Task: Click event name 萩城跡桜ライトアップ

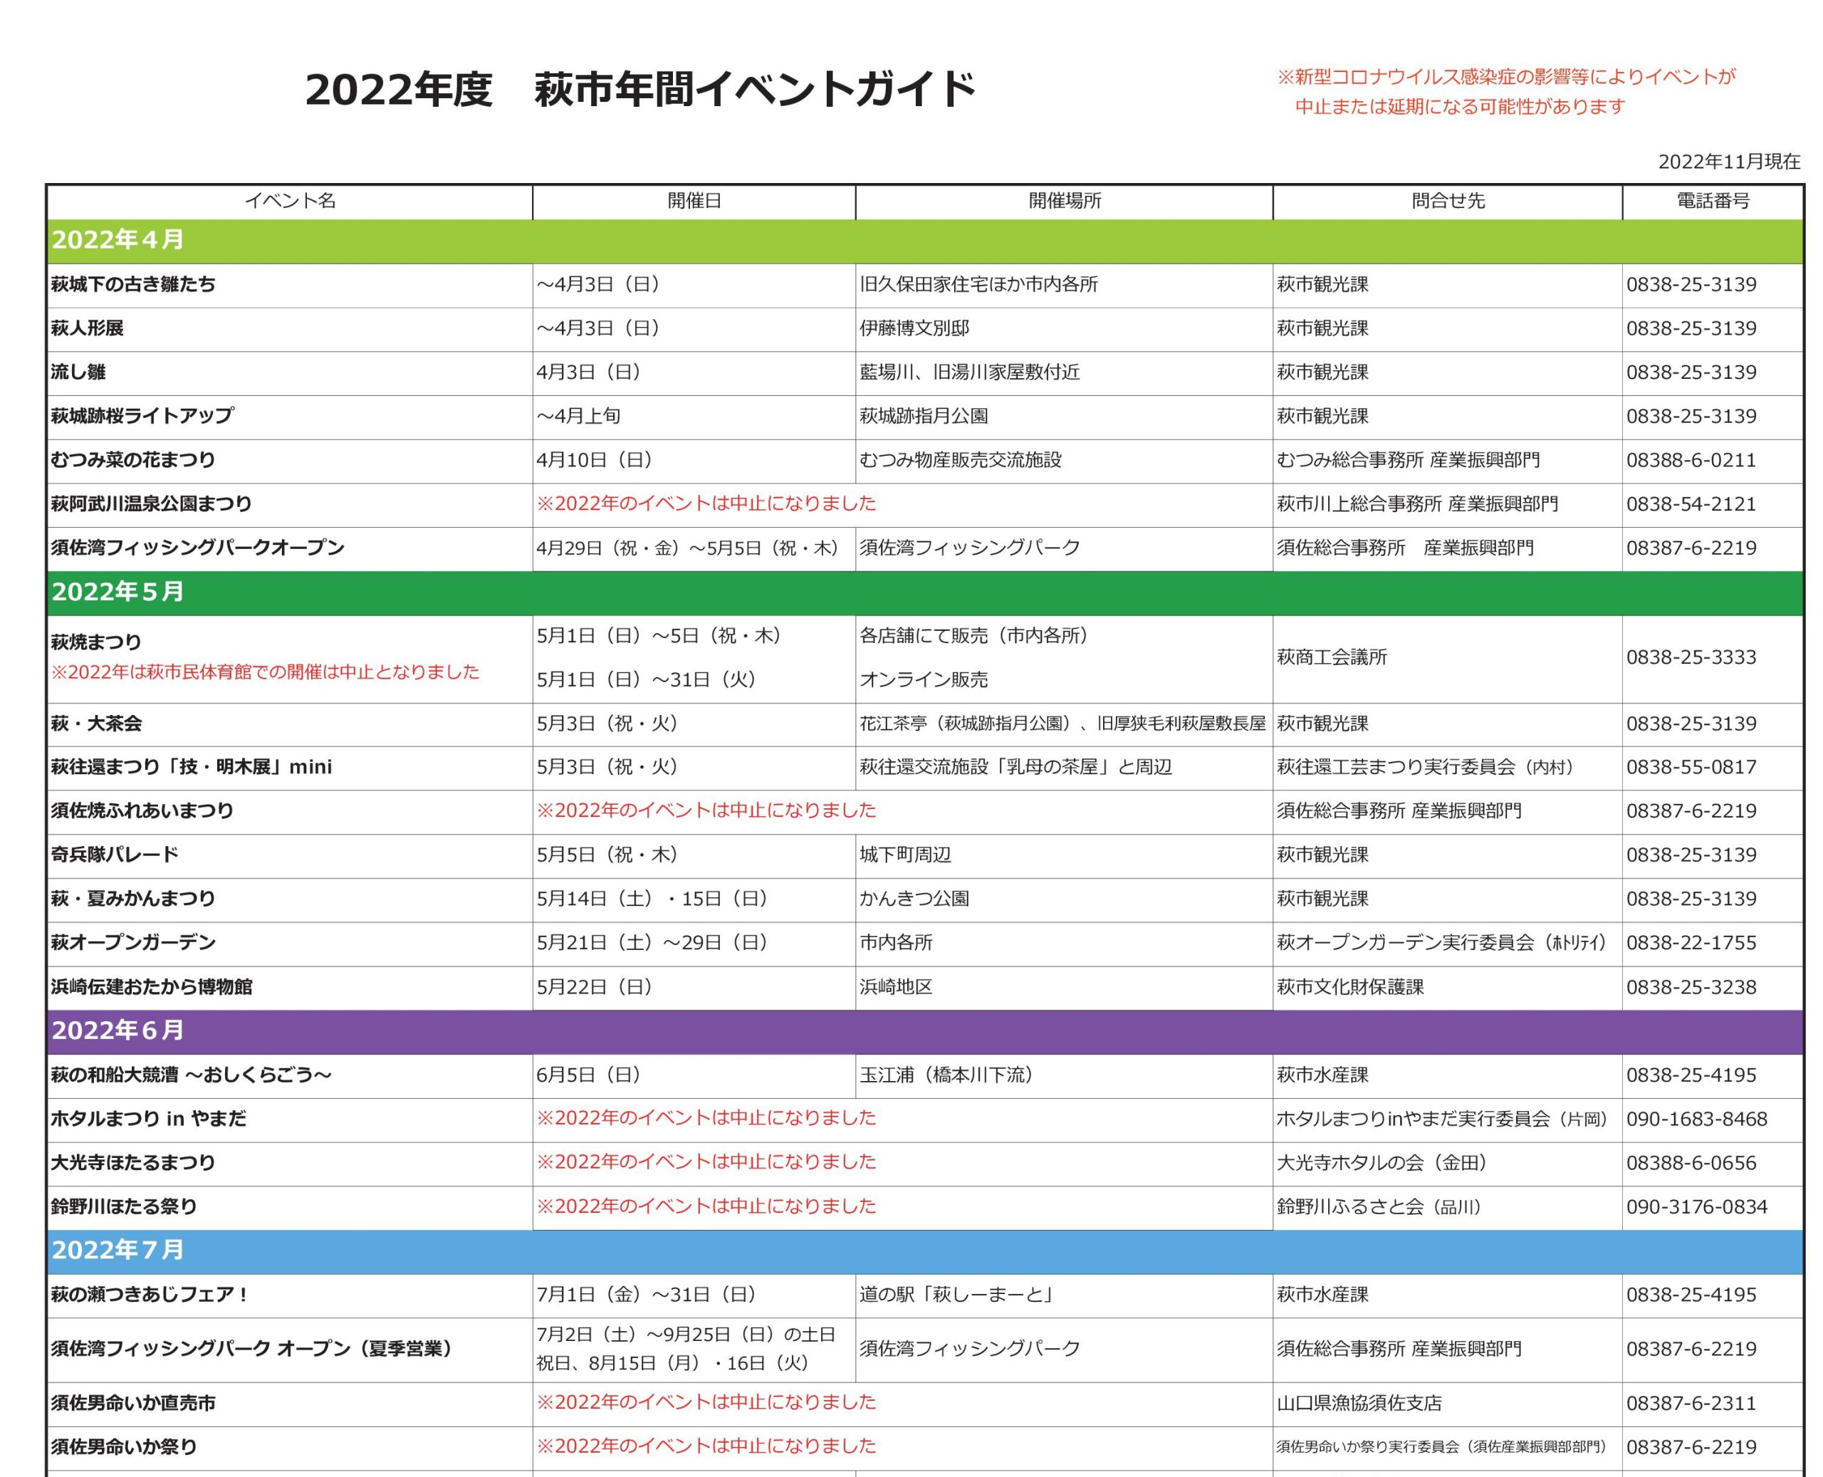Action: tap(142, 416)
